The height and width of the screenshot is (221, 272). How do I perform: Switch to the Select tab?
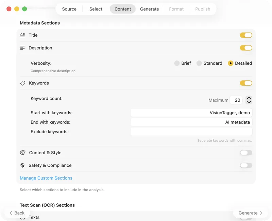(x=96, y=9)
